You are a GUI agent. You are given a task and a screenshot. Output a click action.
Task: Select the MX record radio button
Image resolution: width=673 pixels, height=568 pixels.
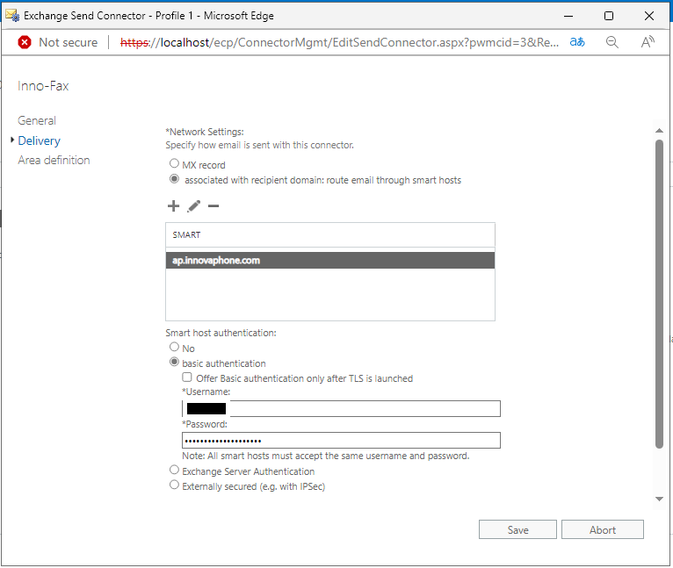click(174, 163)
